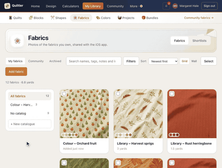Open the Newest first sort dropdown
The width and height of the screenshot is (222, 168).
(x=163, y=61)
